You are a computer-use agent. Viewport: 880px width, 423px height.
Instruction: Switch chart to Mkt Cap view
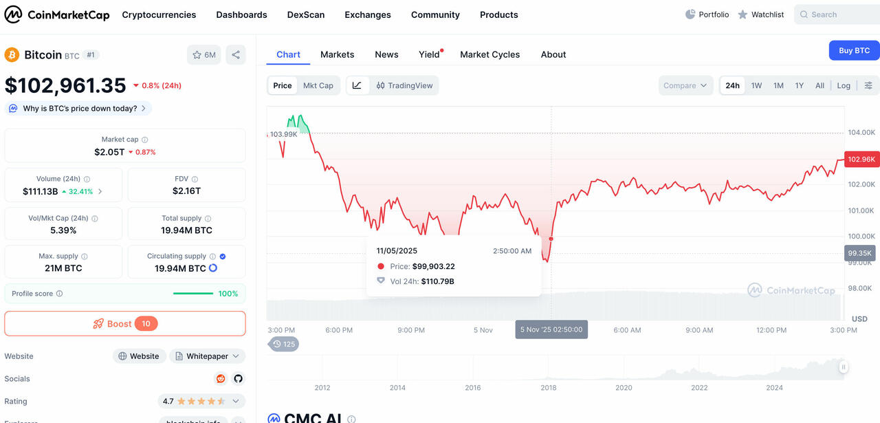318,85
